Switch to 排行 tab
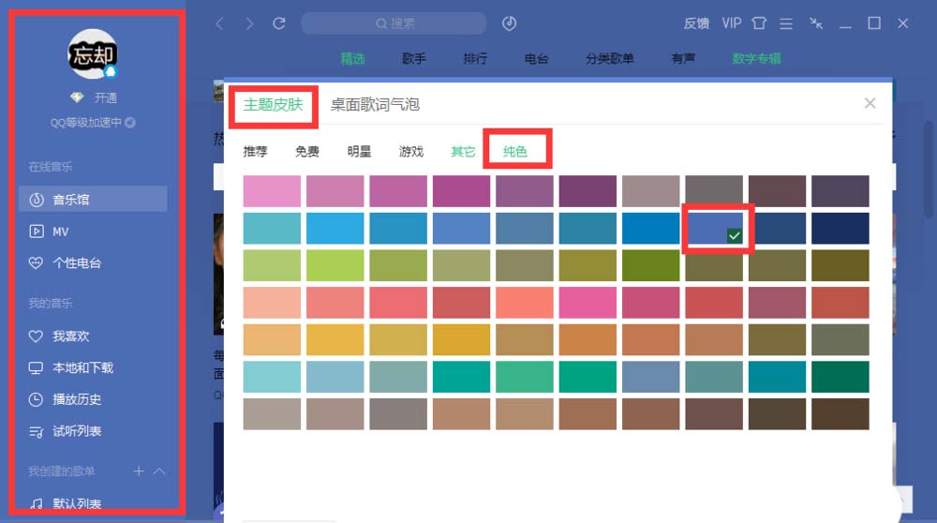Image resolution: width=937 pixels, height=523 pixels. click(475, 58)
